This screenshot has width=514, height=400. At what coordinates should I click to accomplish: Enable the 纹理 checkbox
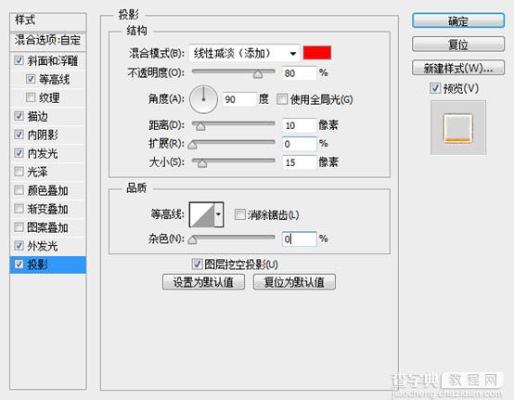[31, 97]
